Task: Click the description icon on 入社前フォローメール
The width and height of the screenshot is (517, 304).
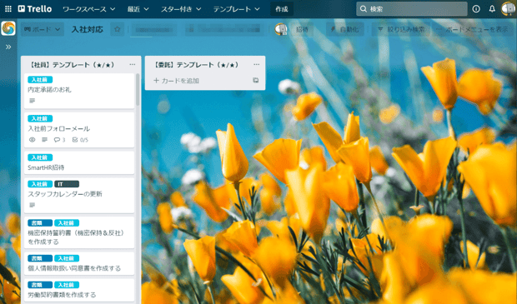Action: 44,140
